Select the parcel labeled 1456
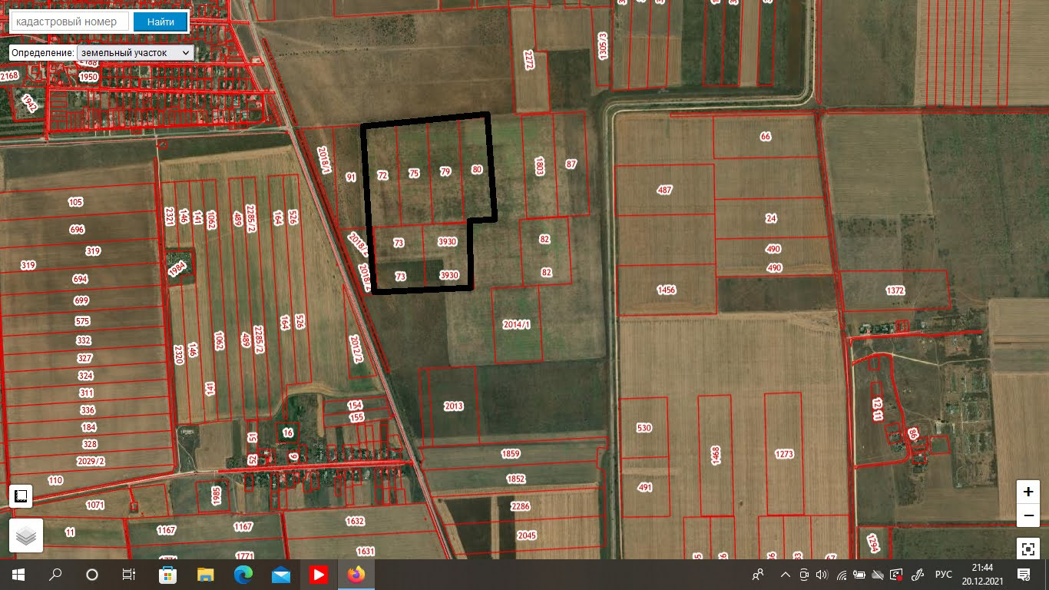The width and height of the screenshot is (1049, 590). click(x=666, y=290)
